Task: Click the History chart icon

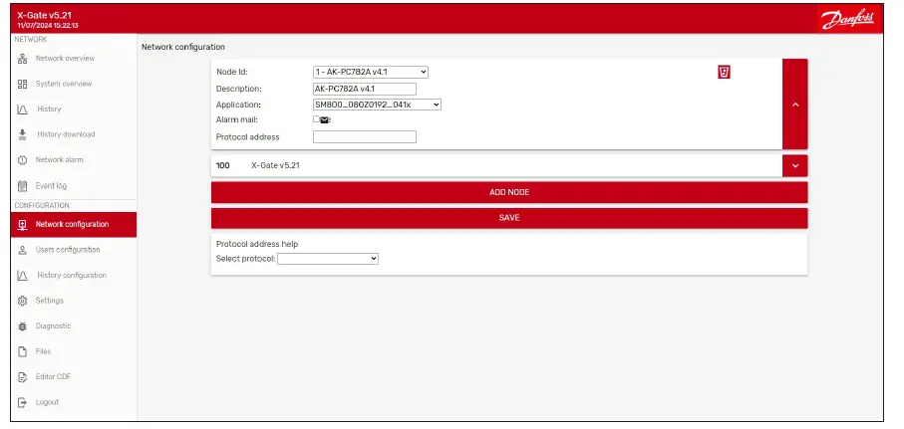Action: point(23,108)
